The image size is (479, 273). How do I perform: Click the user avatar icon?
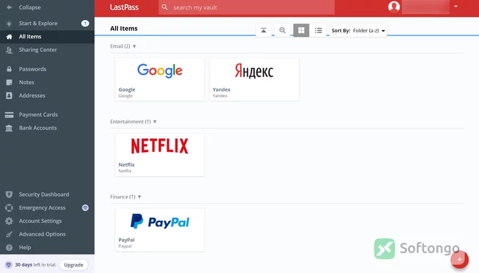tap(394, 7)
